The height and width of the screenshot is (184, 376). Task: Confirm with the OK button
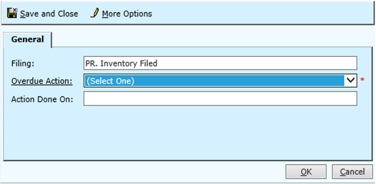[306, 172]
